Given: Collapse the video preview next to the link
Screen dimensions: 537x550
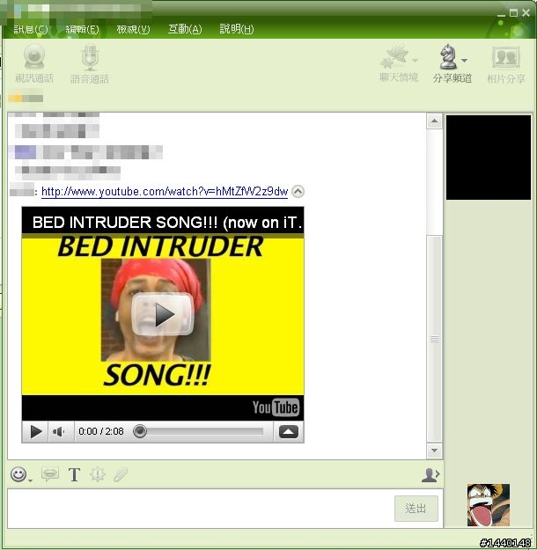Looking at the screenshot, I should (x=298, y=192).
